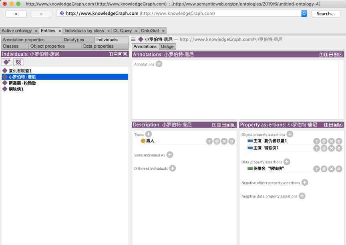Close the Individuals view using its header x icon

125,54
